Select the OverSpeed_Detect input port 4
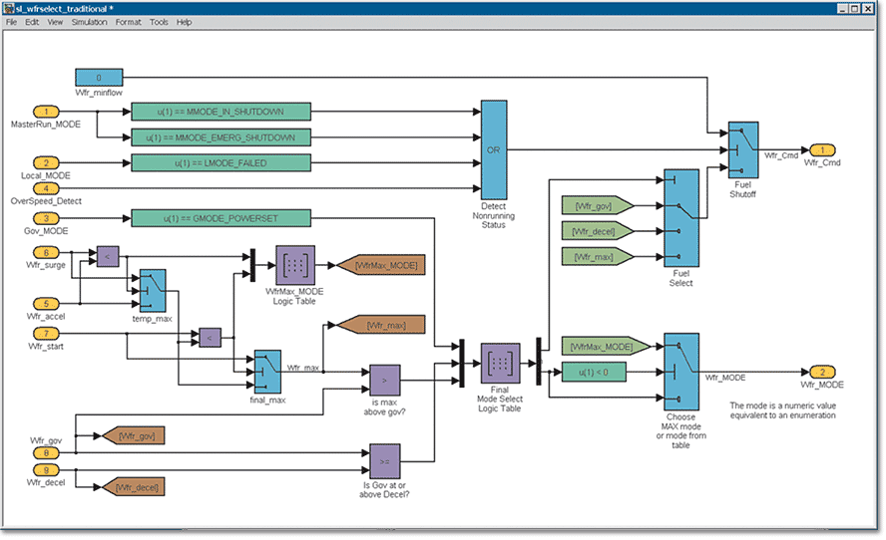 pos(46,188)
